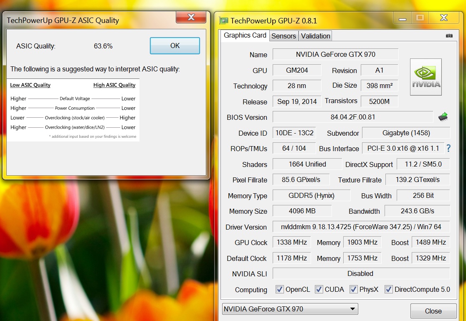Click the Close button in GPU-Z
The width and height of the screenshot is (466, 321).
[x=433, y=311]
